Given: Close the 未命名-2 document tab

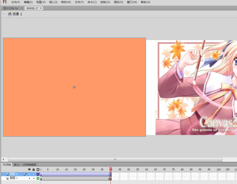Looking at the screenshot, I should pos(41,8).
